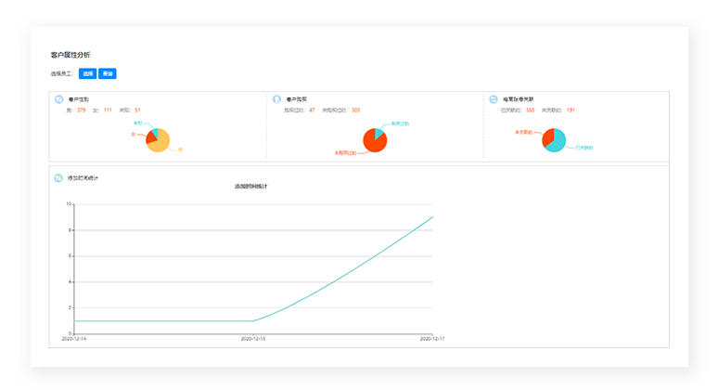This screenshot has width=718, height=390.
Task: Click the not-purchased count value 303
Action: pyautogui.click(x=356, y=110)
